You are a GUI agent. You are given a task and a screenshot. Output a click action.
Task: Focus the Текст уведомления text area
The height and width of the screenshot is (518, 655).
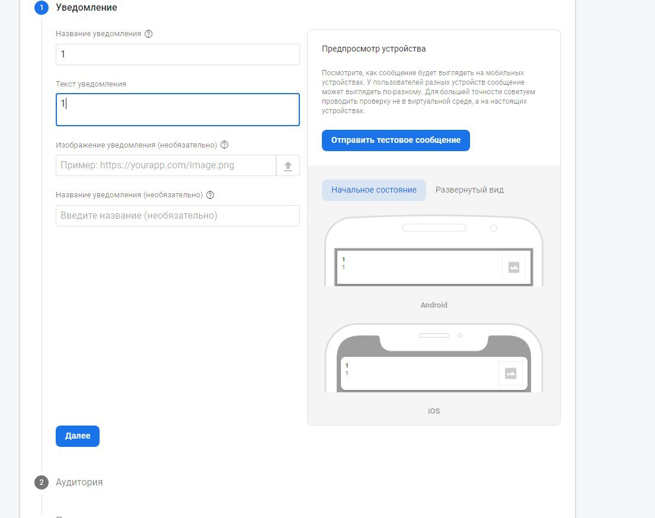178,110
